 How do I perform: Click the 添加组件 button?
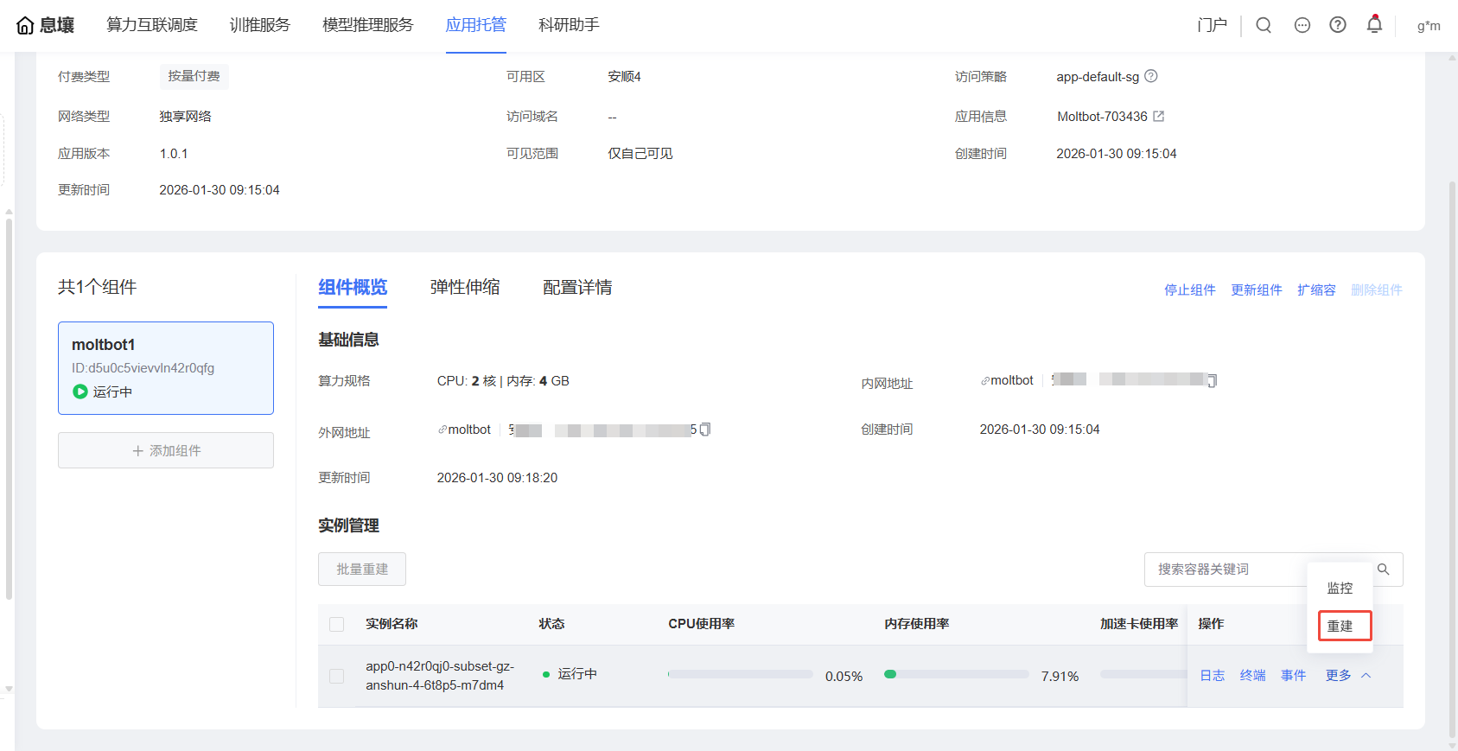166,451
